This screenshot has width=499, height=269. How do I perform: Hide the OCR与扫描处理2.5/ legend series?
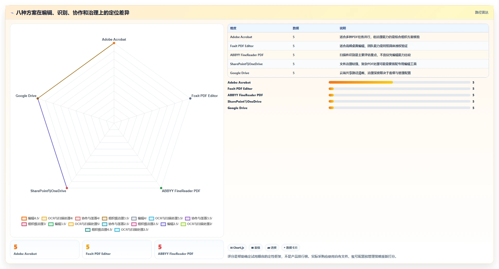coord(131,230)
